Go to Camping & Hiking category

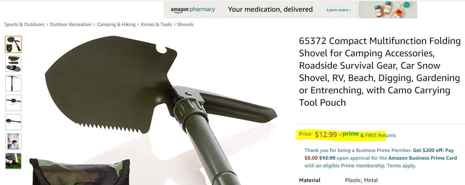coord(116,24)
